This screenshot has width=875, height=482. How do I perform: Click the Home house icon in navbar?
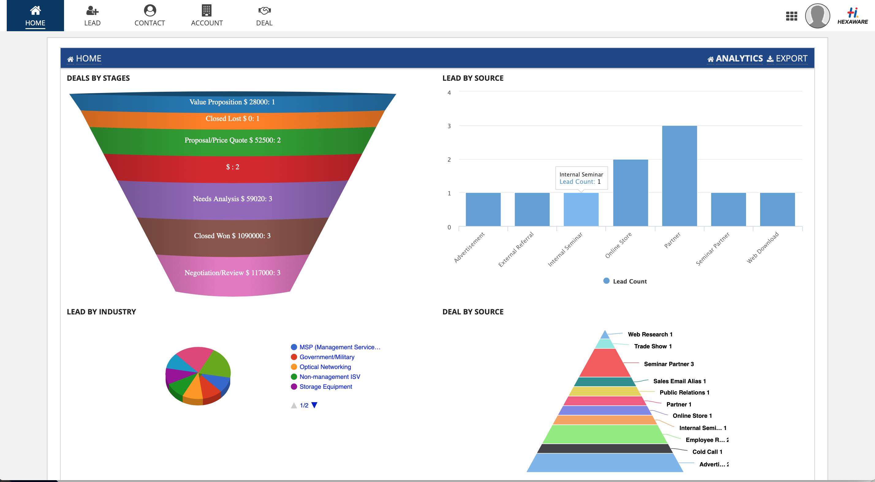coord(35,10)
